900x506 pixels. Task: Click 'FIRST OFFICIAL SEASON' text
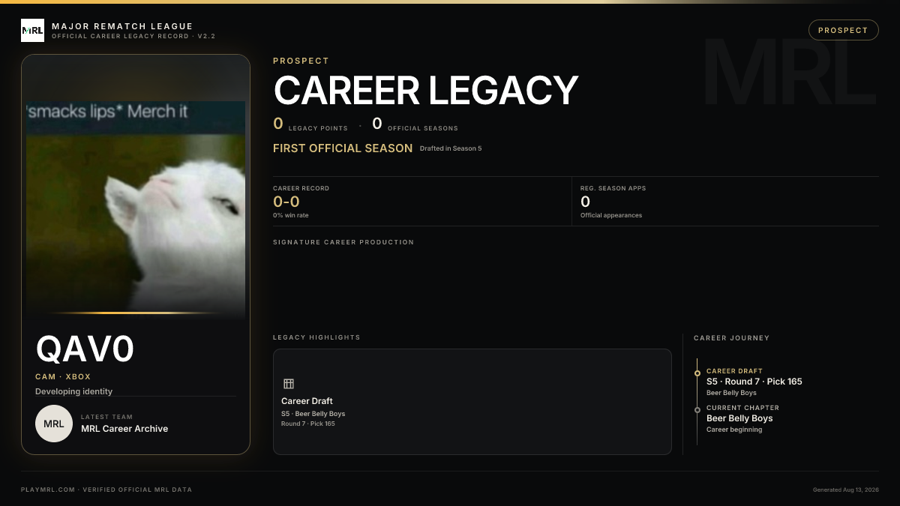pyautogui.click(x=343, y=148)
